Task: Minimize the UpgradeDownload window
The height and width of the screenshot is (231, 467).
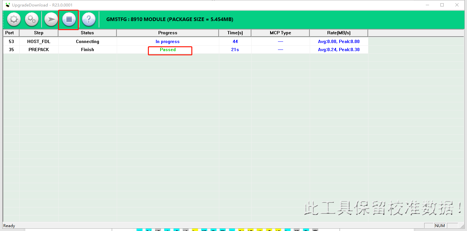Action: (x=427, y=5)
